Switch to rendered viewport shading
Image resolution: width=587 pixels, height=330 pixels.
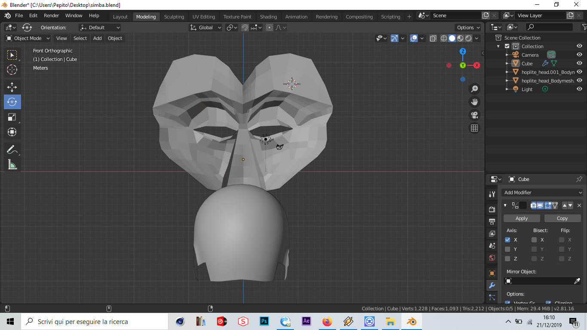click(x=468, y=38)
